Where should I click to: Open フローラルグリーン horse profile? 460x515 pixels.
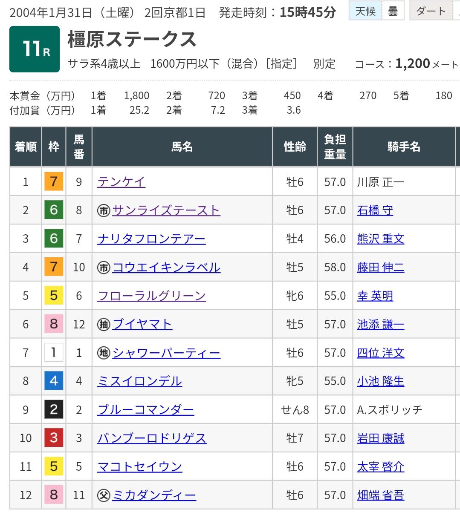click(151, 296)
